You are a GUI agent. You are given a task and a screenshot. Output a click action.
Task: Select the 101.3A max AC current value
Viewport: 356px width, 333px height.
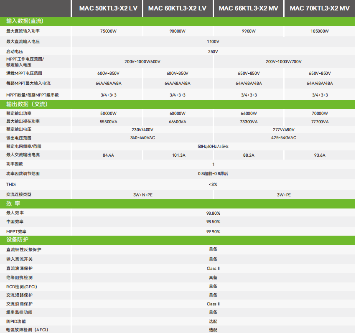[x=179, y=155]
